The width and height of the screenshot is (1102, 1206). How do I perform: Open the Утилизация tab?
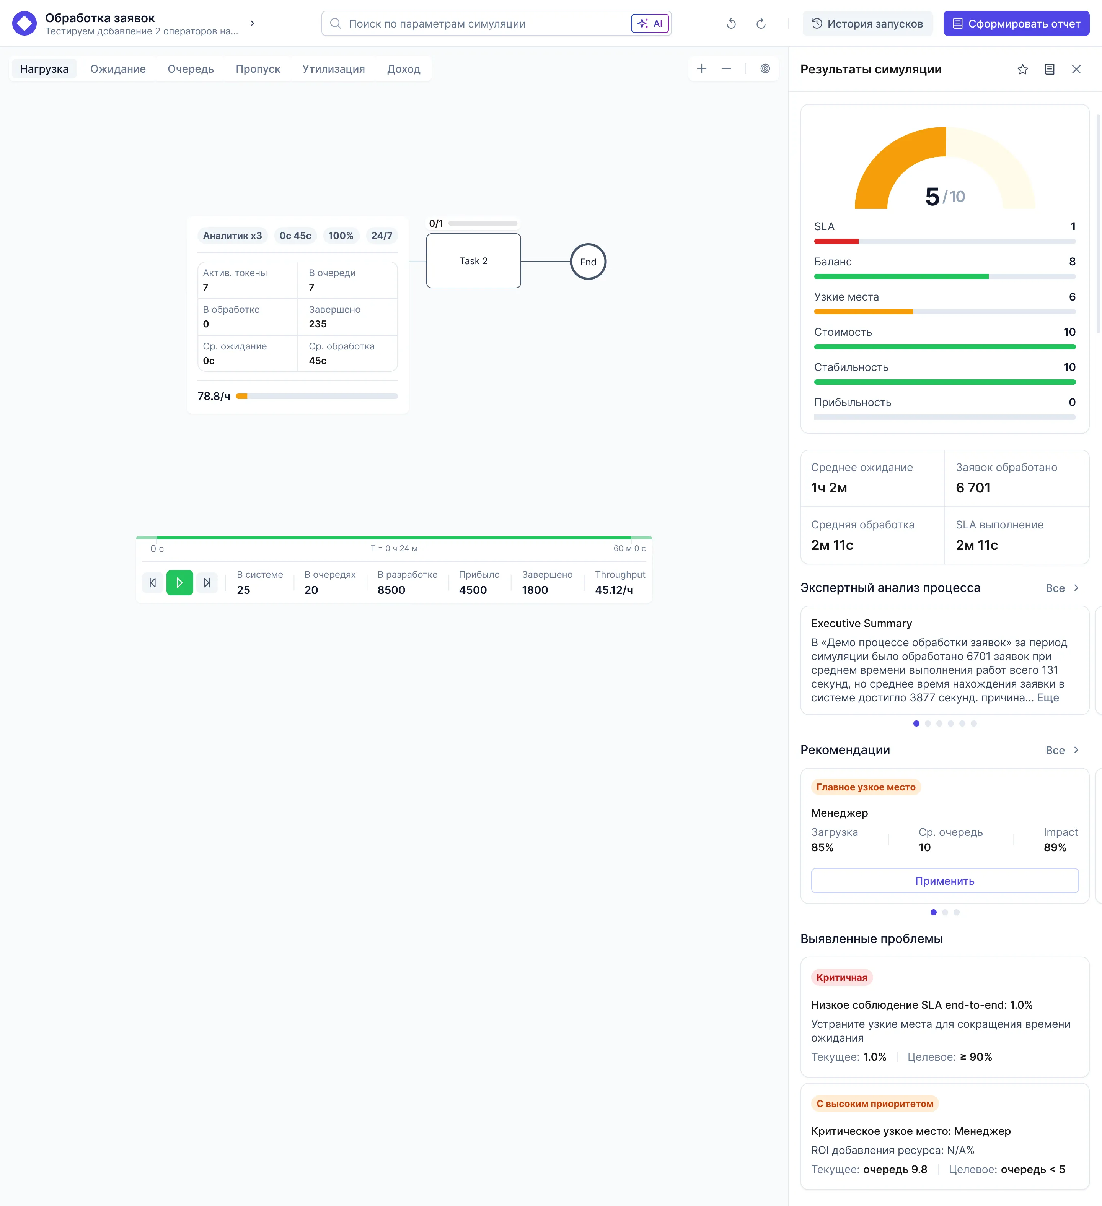click(333, 69)
